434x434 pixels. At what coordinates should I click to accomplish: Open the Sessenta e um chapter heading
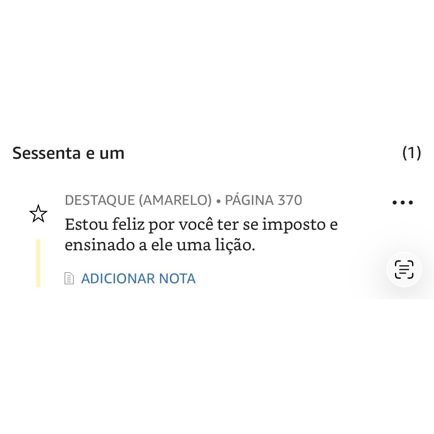pos(69,153)
